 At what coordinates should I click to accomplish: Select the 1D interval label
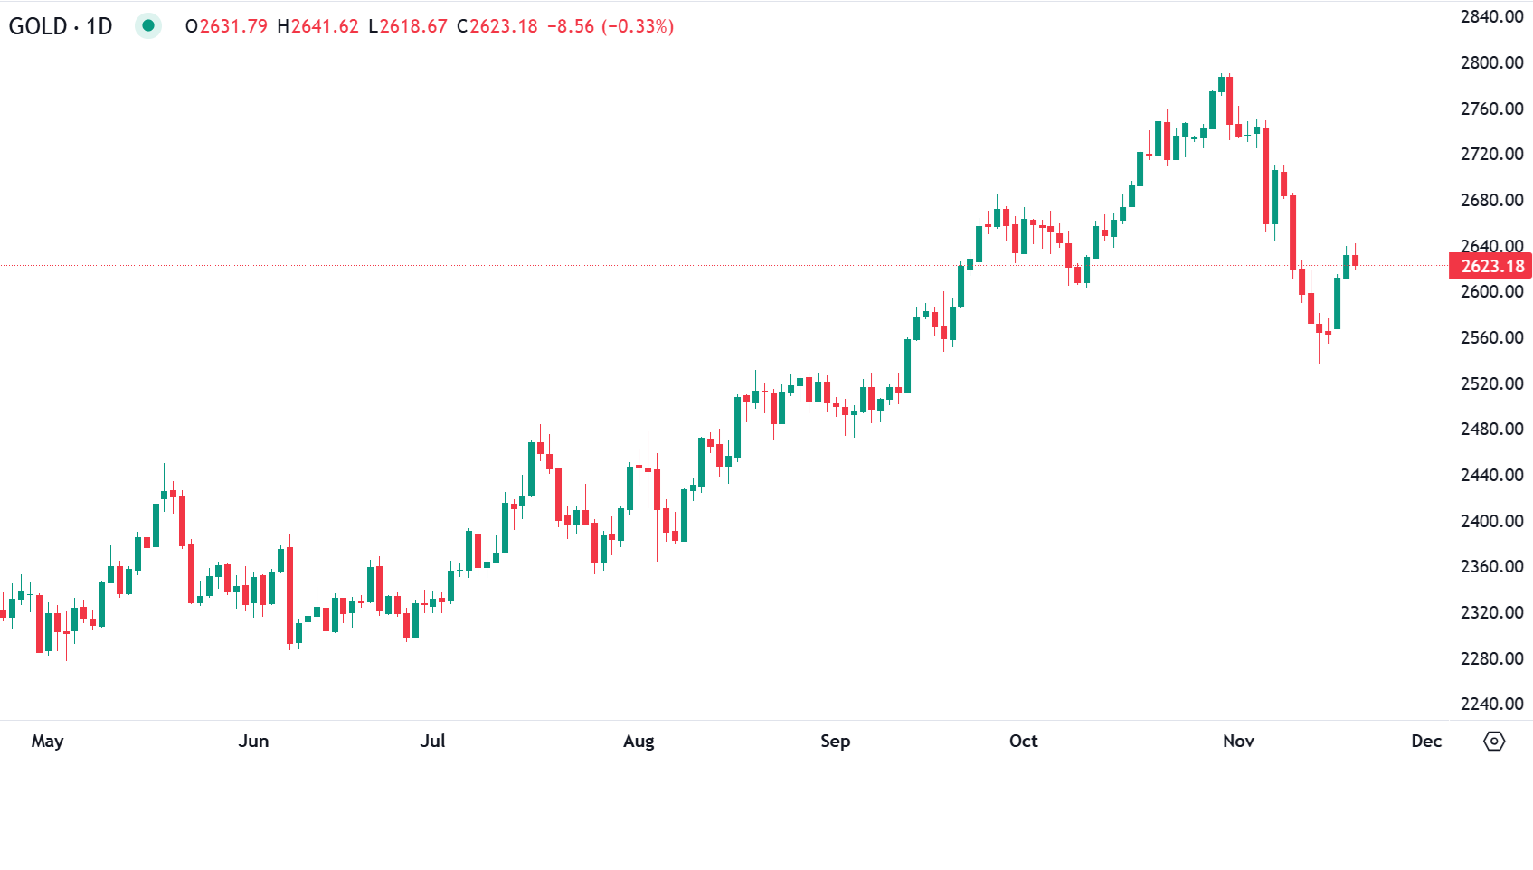(x=99, y=26)
